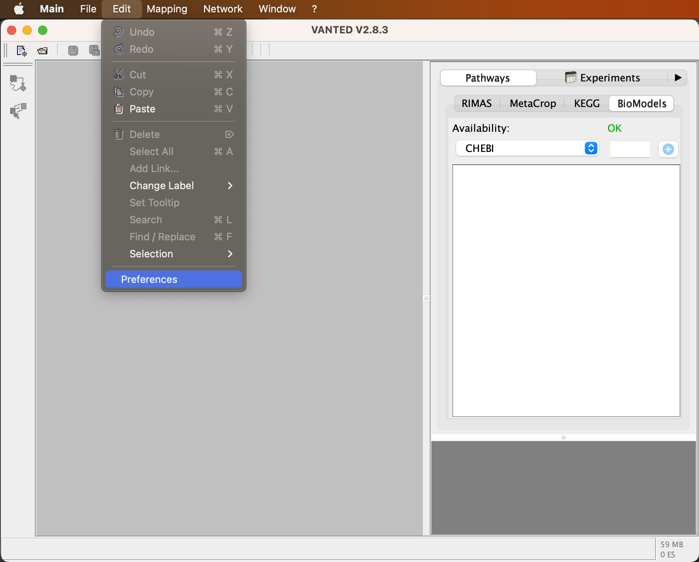Viewport: 699px width, 562px height.
Task: Click the Save floppy disk icon
Action: pyautogui.click(x=73, y=51)
